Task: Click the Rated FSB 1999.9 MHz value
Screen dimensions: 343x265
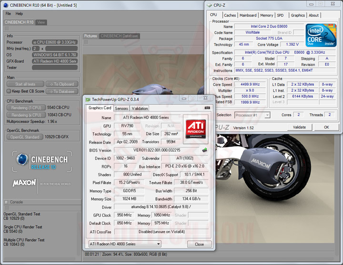Action: click(x=250, y=102)
